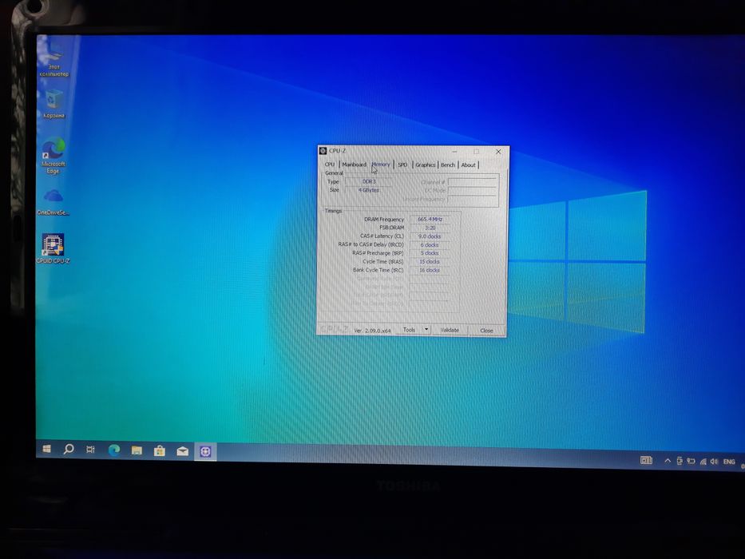This screenshot has width=745, height=559.
Task: Select CPUID CPU-Z desktop shortcut
Action: coord(53,248)
